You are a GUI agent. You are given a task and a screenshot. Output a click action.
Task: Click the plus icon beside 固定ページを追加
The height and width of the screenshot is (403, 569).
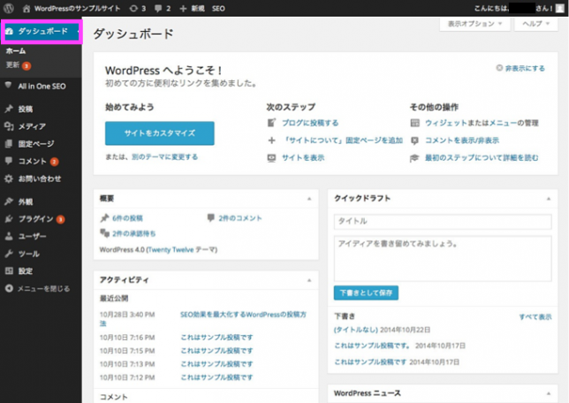click(x=271, y=141)
